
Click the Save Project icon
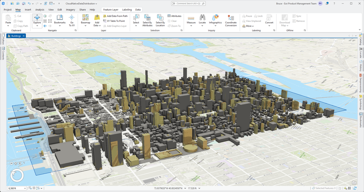[x=23, y=4]
